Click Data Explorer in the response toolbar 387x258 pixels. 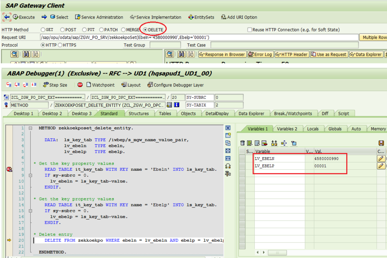(366, 54)
